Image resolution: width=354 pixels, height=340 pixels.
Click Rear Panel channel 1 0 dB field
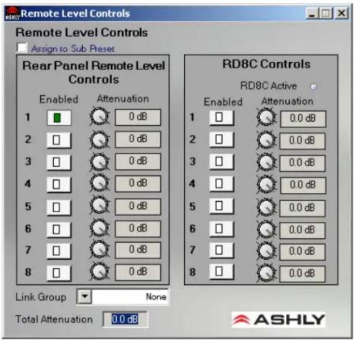(x=138, y=118)
